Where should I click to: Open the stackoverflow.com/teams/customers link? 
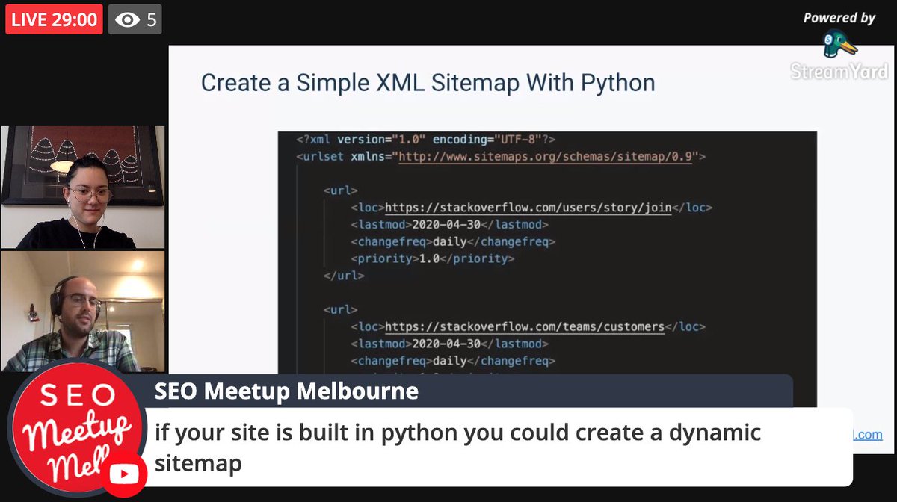(x=525, y=326)
